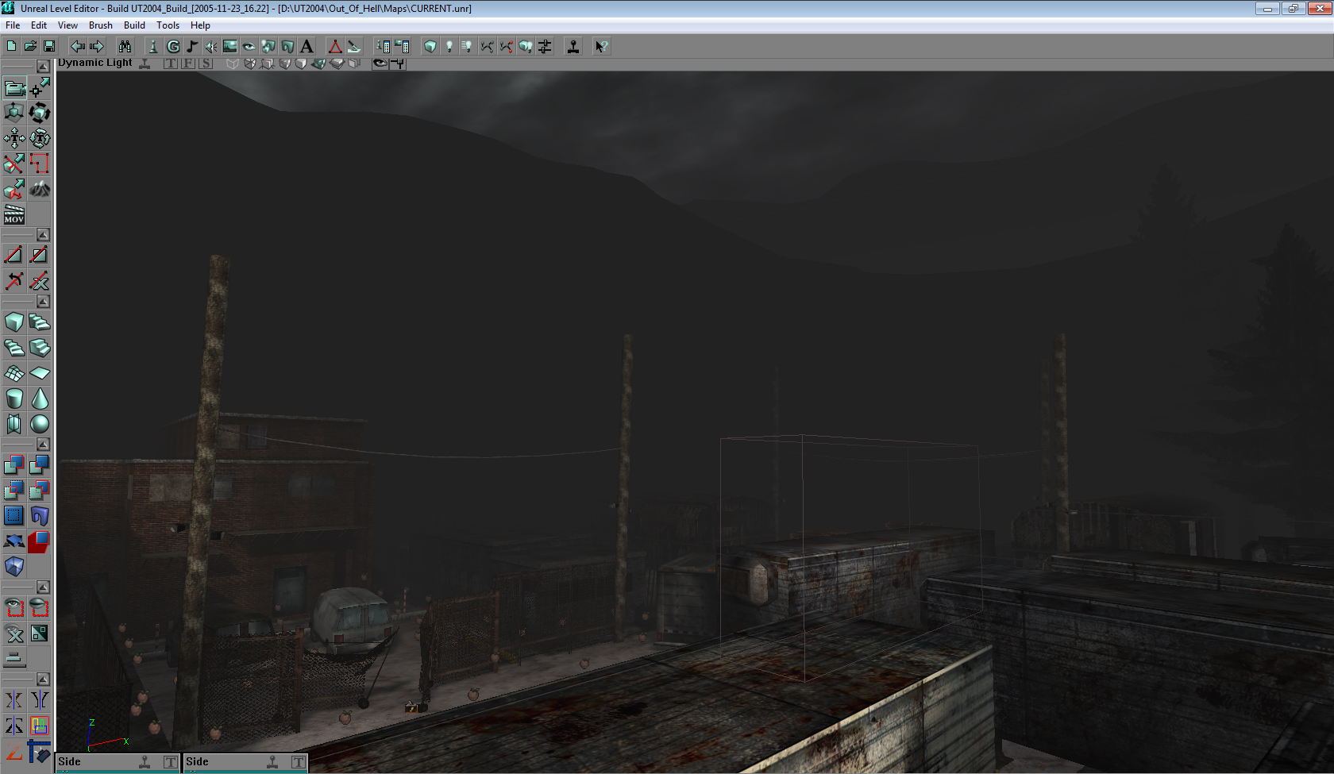Collapse the camera tools group in sidebar

(43, 67)
